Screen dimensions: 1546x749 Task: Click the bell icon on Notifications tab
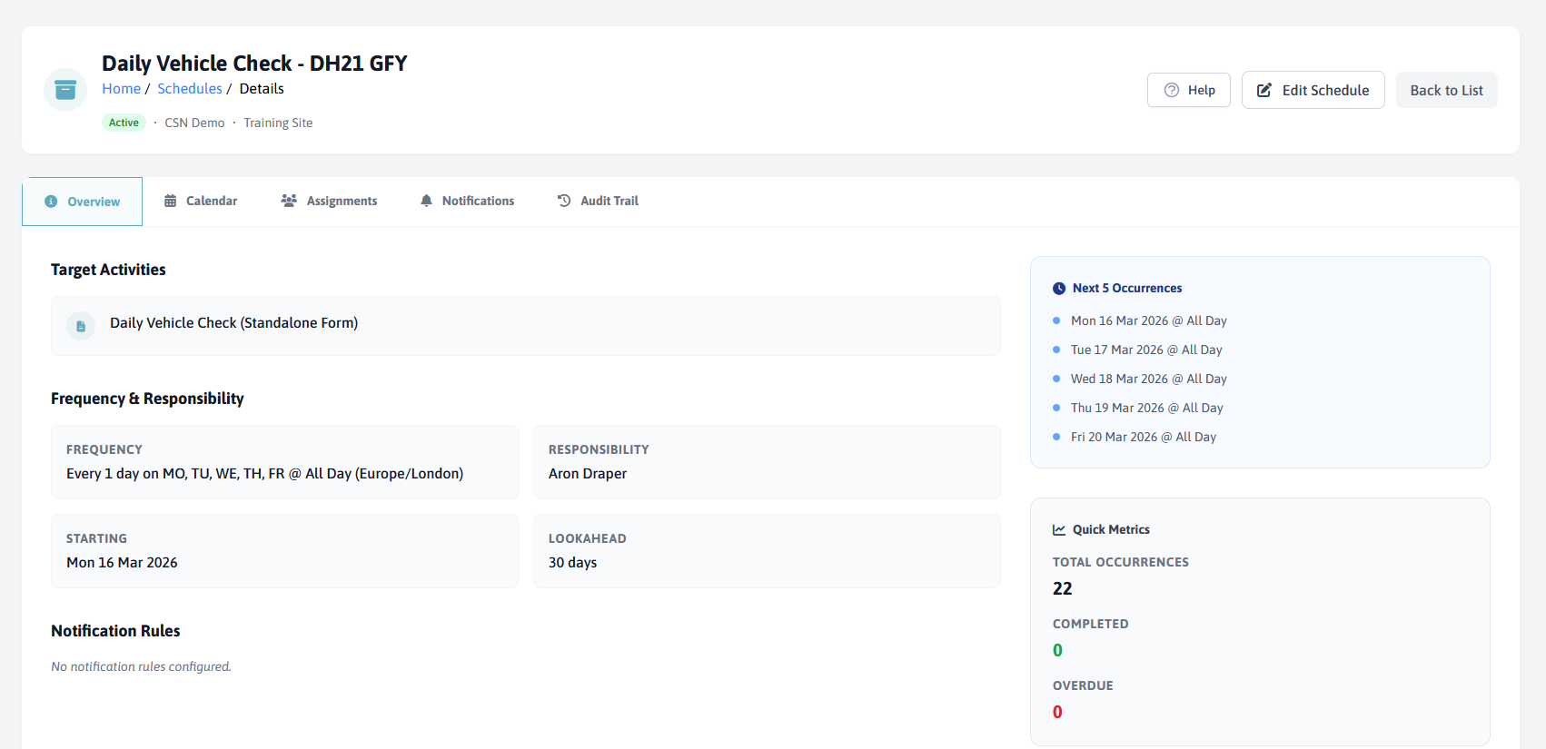tap(426, 201)
